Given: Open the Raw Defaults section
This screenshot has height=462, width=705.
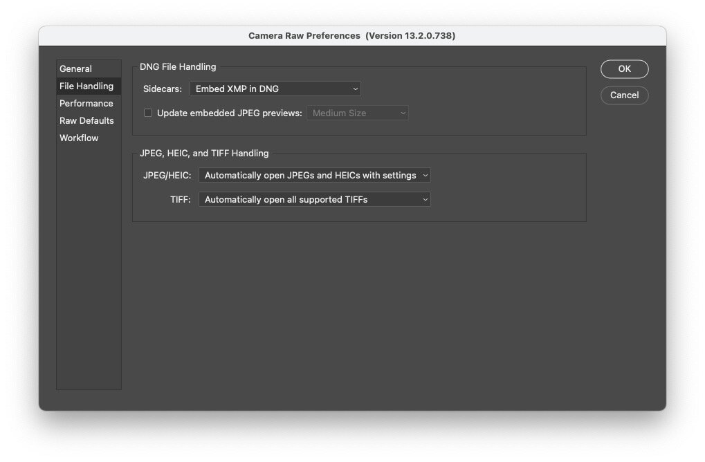Looking at the screenshot, I should pos(89,120).
